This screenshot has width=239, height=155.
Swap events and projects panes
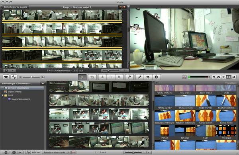[14, 77]
